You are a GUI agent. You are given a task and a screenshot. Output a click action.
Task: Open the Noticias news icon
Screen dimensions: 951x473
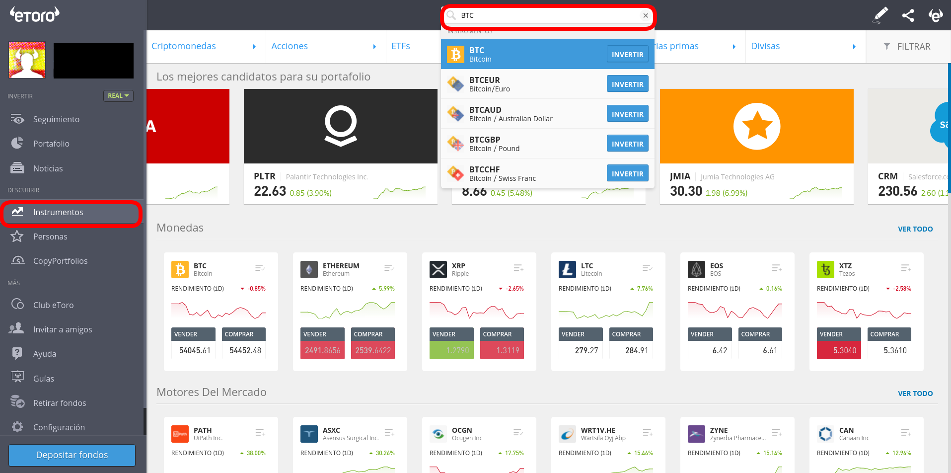pyautogui.click(x=17, y=168)
